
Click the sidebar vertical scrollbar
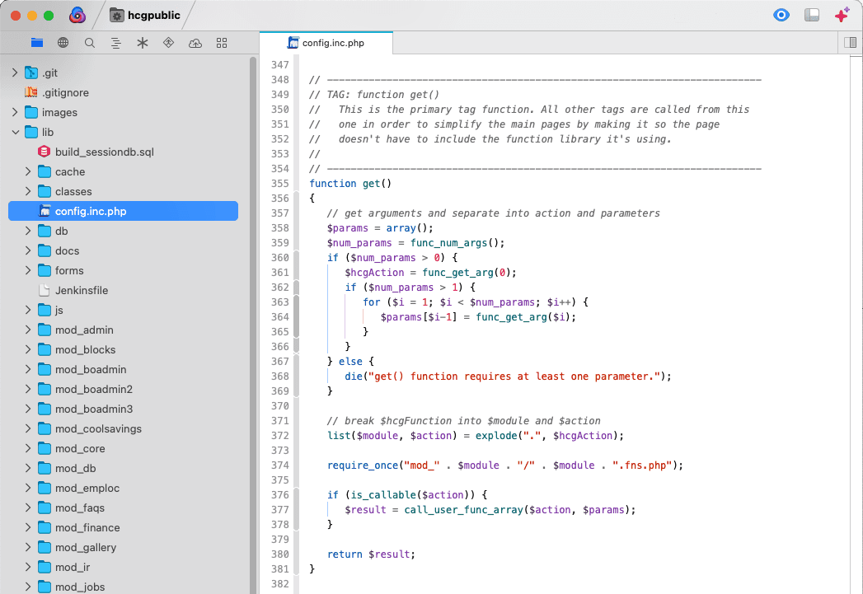253,325
